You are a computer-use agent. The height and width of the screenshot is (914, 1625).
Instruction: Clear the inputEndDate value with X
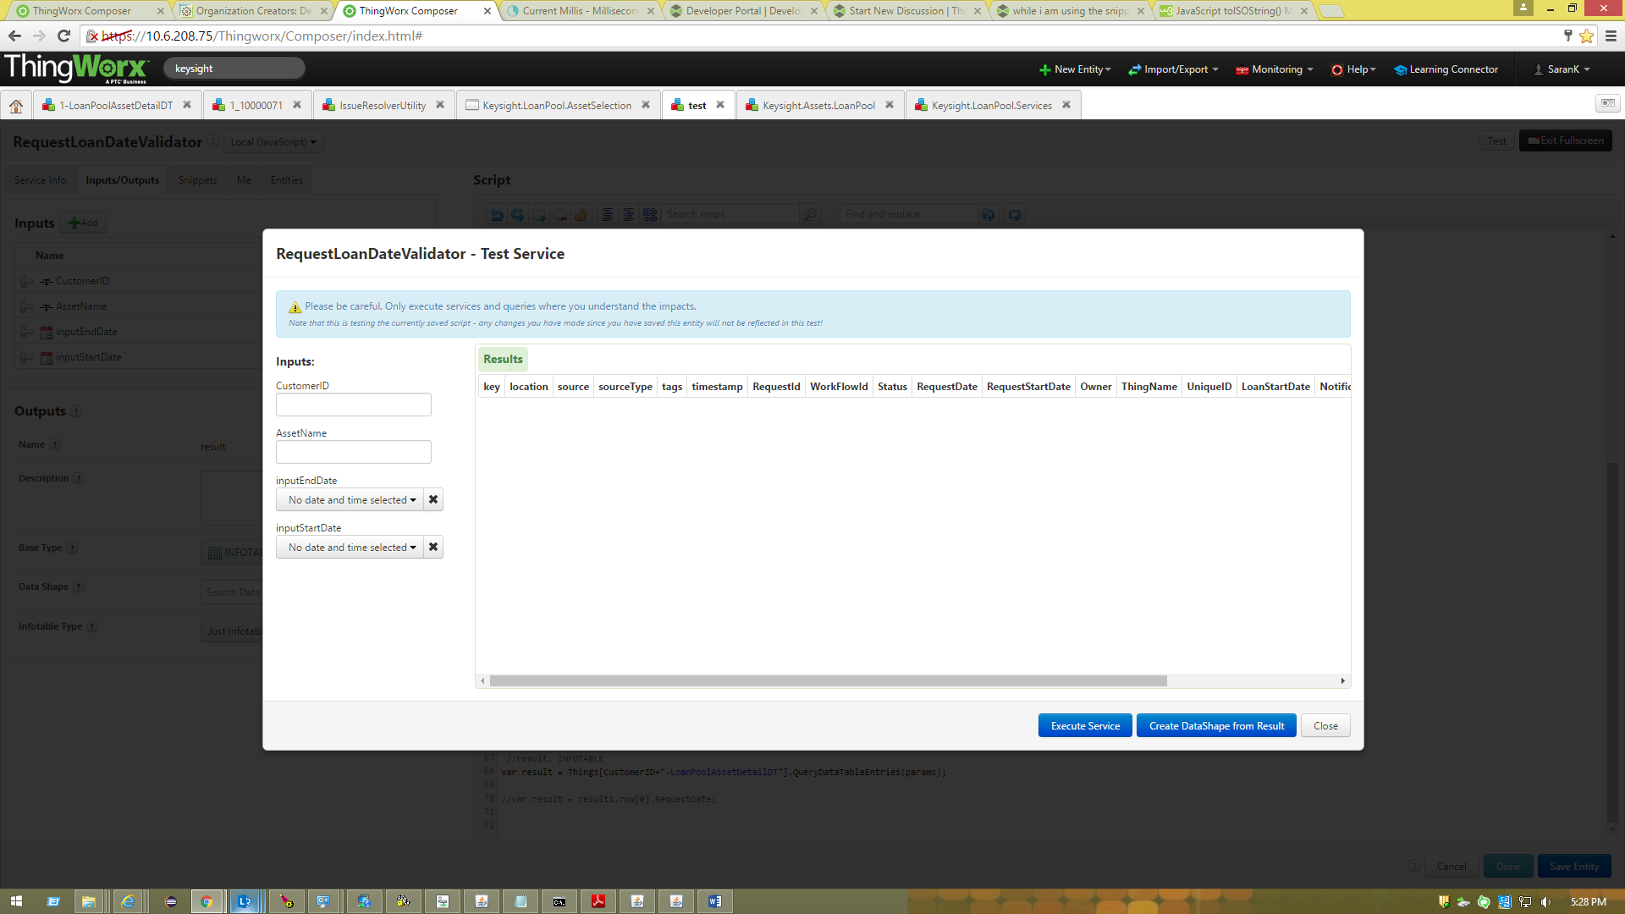pos(433,500)
